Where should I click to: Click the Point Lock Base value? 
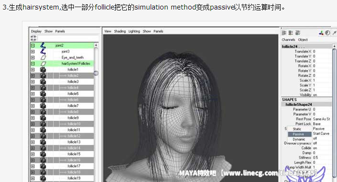point(317,124)
